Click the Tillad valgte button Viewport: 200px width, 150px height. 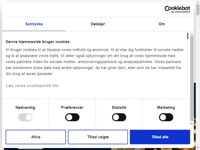point(98,137)
